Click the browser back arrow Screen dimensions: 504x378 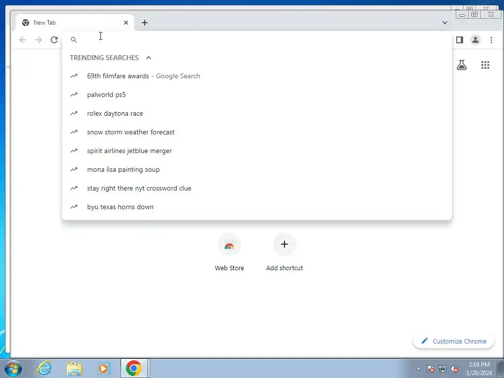point(23,40)
